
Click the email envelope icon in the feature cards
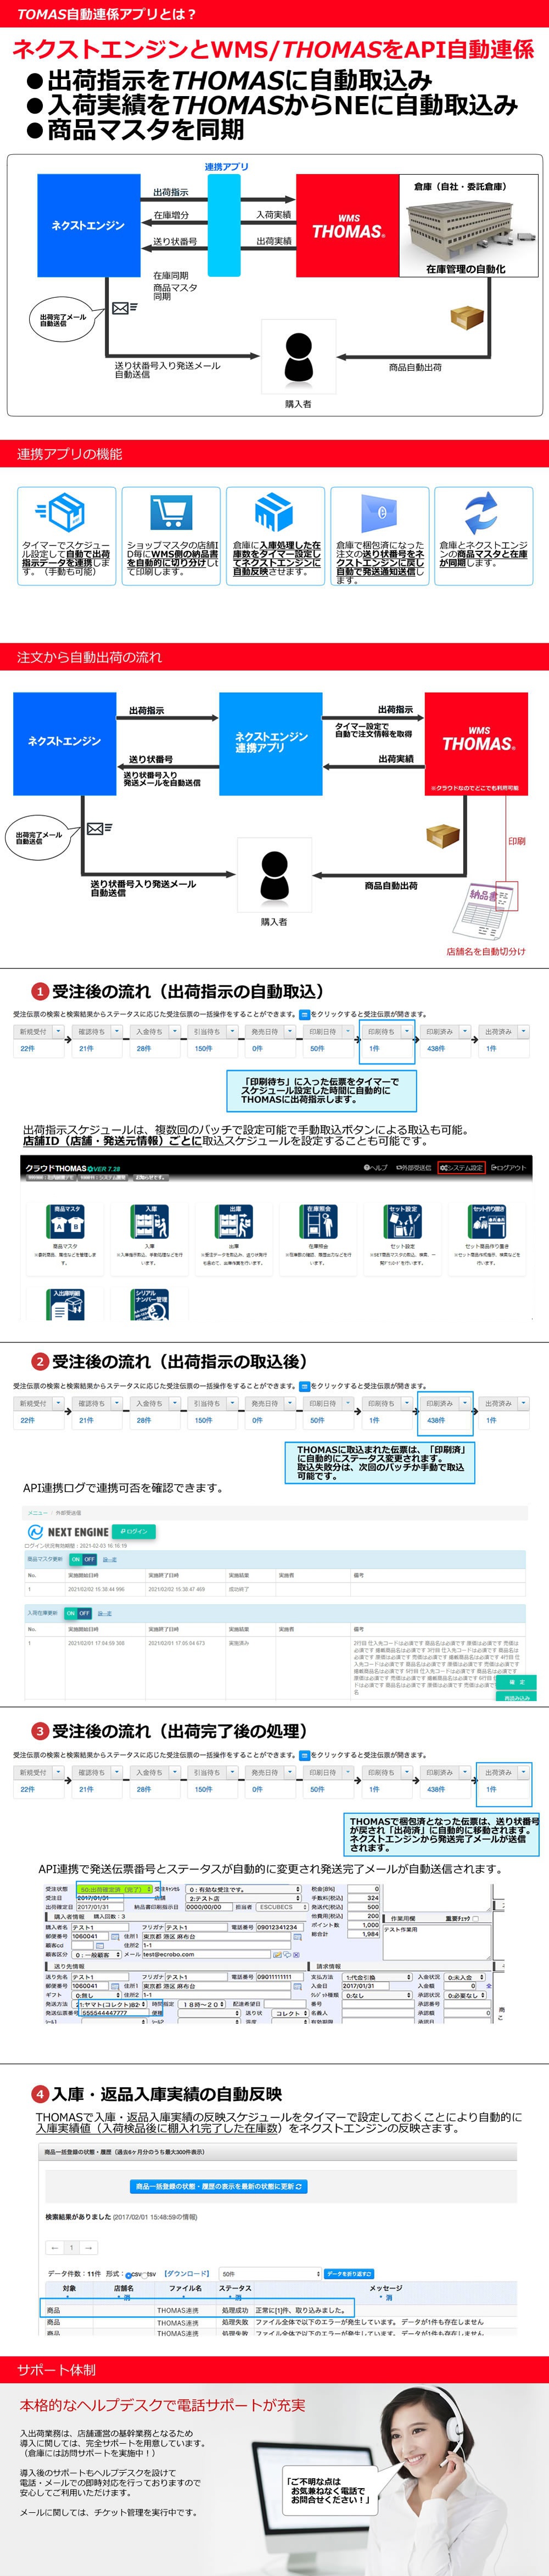pos(379,512)
